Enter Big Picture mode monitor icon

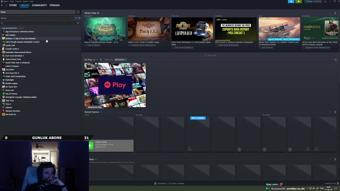pos(325,2)
